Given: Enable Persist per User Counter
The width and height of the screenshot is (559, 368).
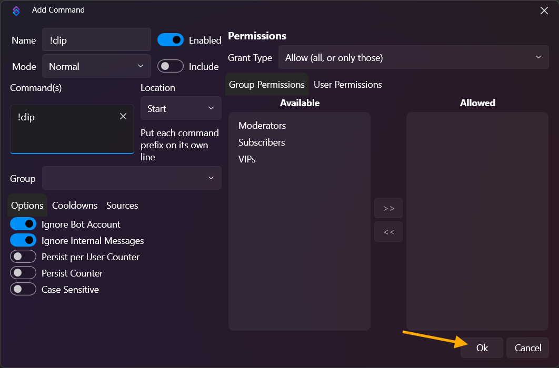Looking at the screenshot, I should [23, 257].
